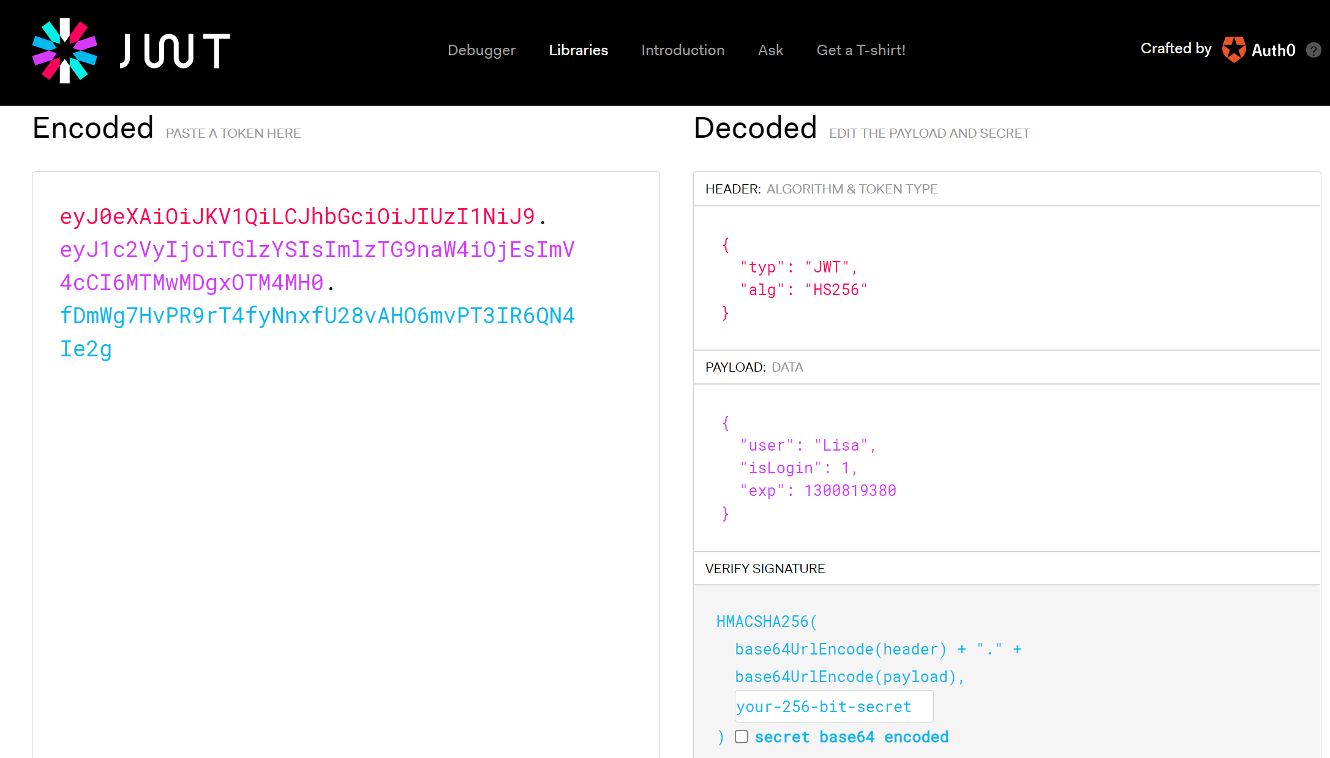
Task: Click the "exp" value 1300819380
Action: tap(850, 490)
